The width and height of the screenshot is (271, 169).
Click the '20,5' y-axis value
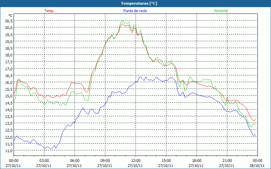(x=9, y=21)
